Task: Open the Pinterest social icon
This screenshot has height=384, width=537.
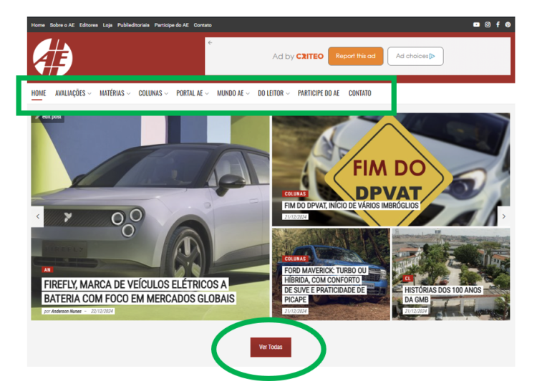Action: pos(508,25)
